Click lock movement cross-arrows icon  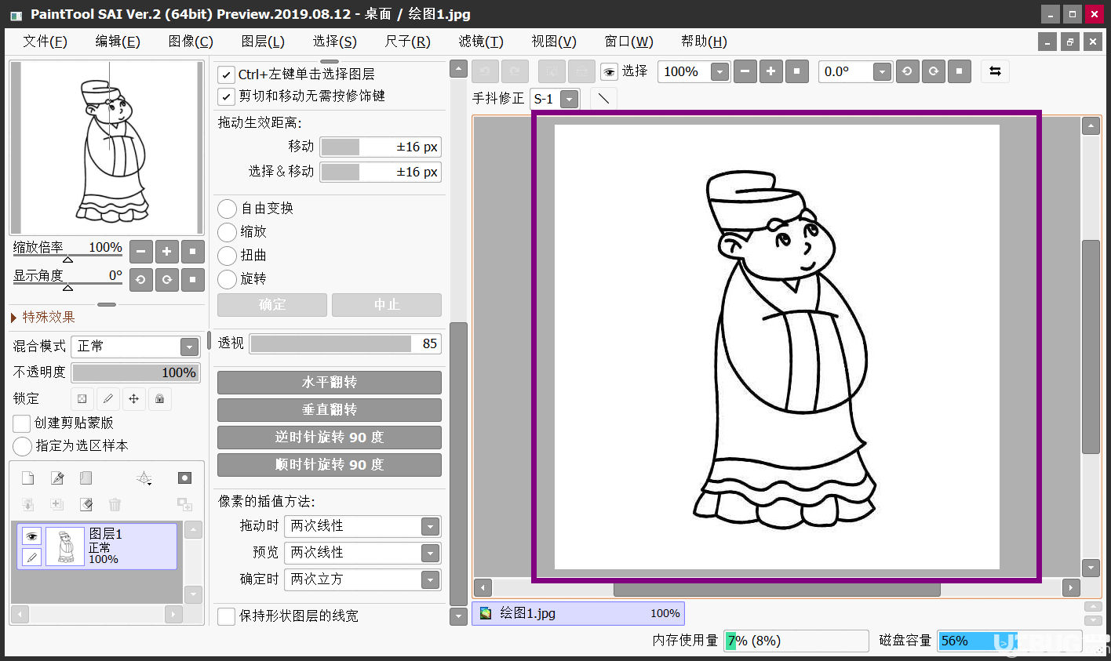click(x=134, y=398)
